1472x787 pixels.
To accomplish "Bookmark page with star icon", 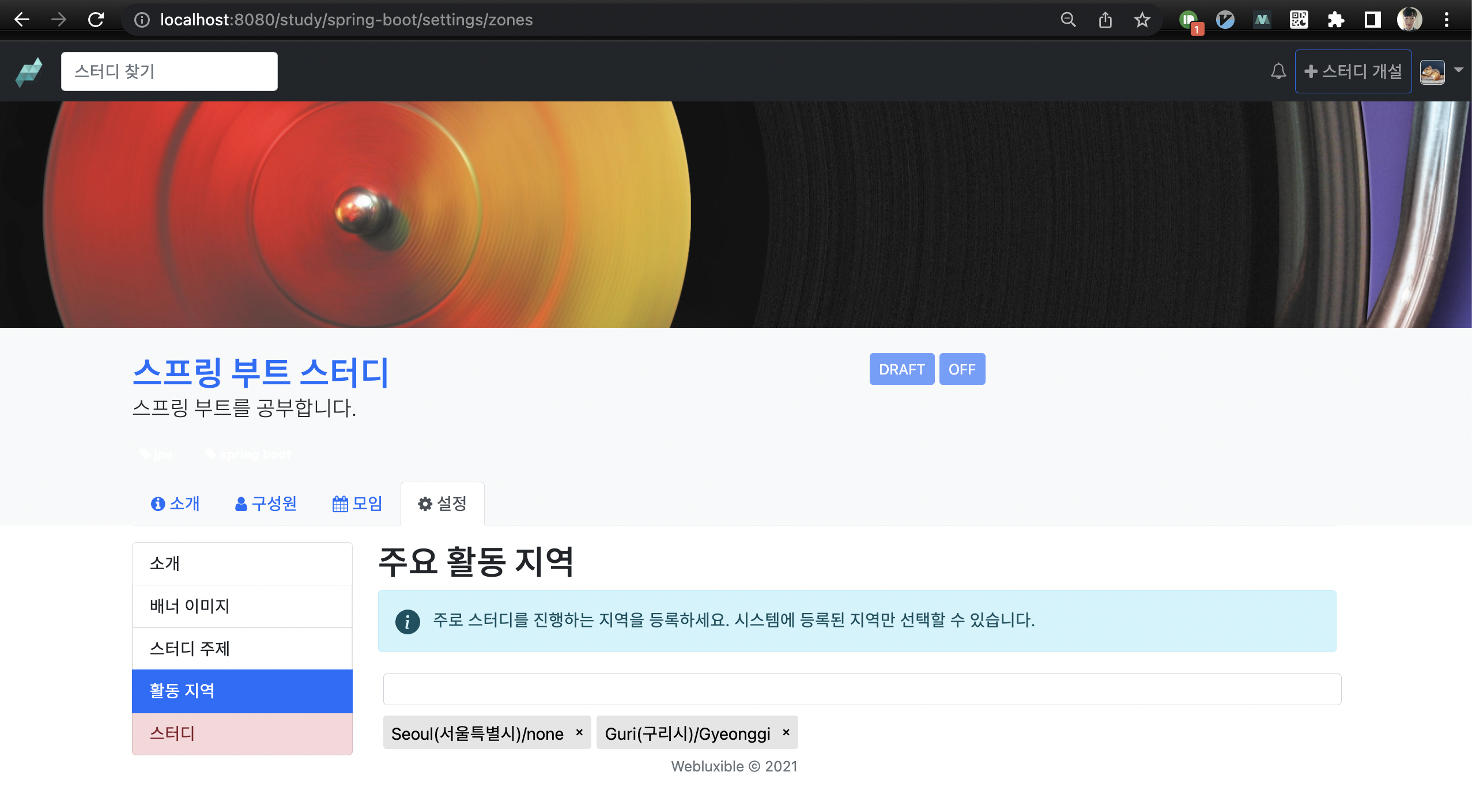I will coord(1142,20).
